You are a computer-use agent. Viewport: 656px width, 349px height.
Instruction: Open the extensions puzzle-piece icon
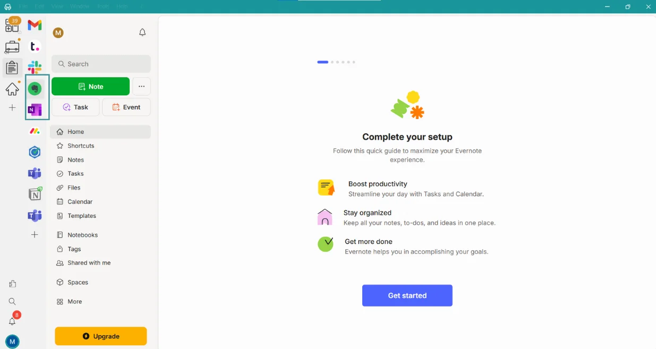point(12,284)
